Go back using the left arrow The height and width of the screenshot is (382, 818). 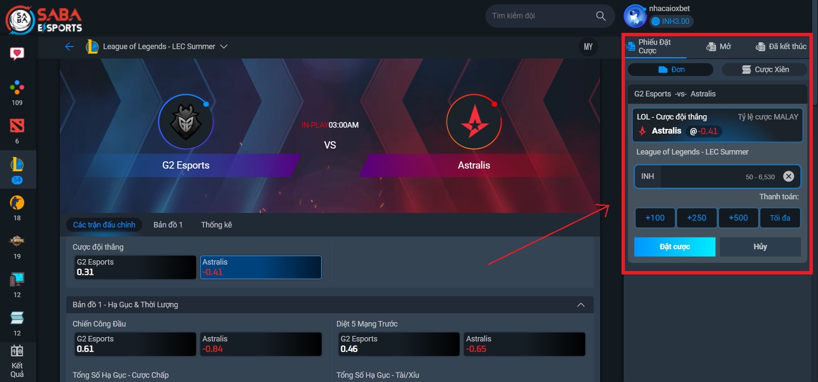click(x=69, y=47)
